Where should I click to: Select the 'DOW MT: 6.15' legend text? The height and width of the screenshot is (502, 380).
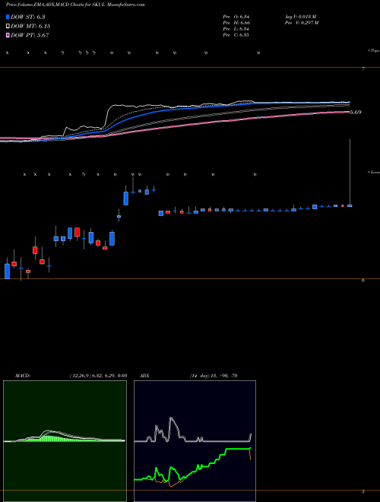(30, 27)
